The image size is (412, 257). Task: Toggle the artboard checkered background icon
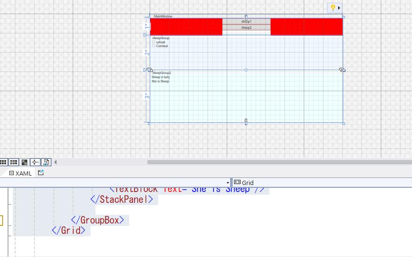(x=24, y=162)
